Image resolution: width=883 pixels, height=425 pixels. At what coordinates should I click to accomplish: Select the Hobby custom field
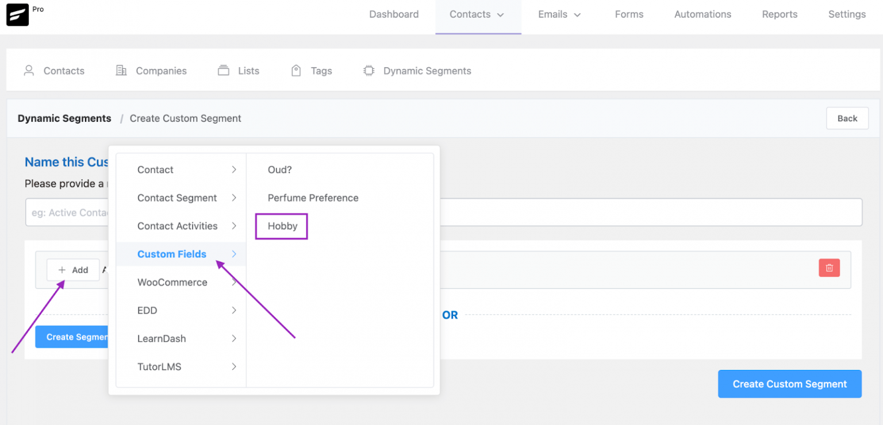click(281, 226)
